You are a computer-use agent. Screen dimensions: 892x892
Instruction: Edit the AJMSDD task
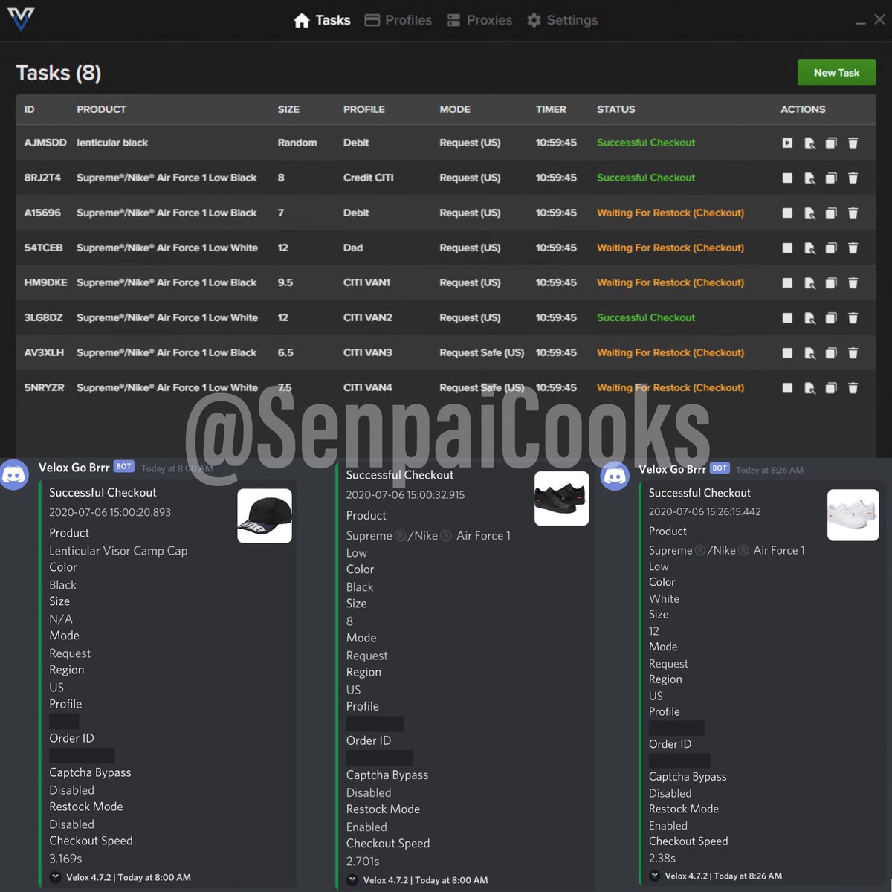click(x=809, y=143)
